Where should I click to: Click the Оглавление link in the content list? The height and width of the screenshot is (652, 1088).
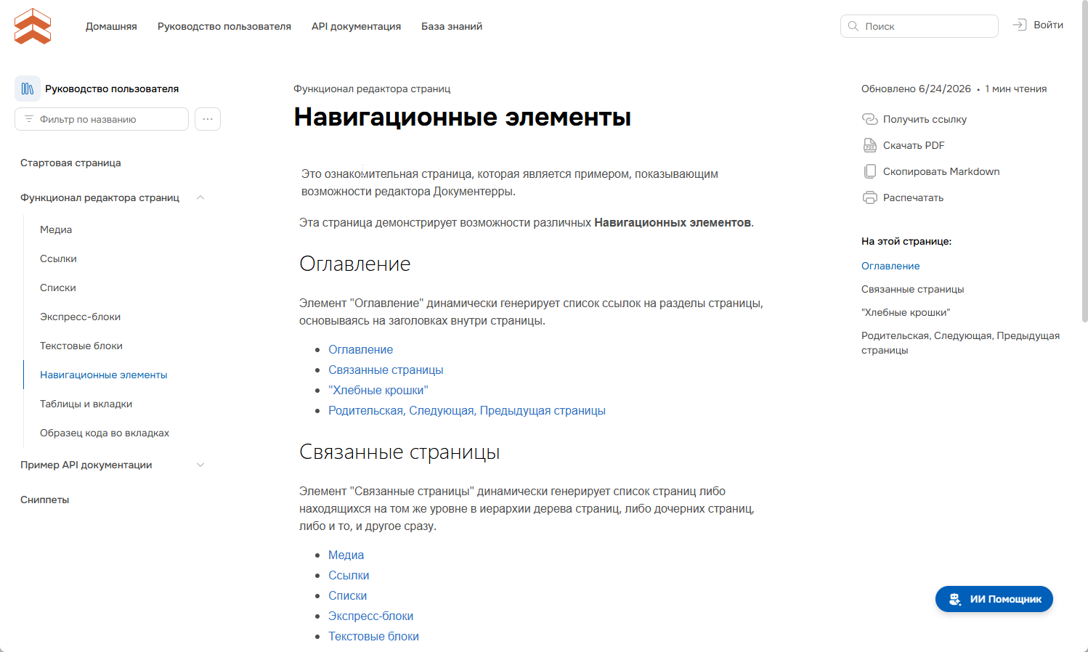[360, 349]
